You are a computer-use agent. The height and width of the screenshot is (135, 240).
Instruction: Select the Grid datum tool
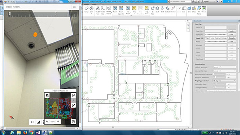[x=184, y=10]
